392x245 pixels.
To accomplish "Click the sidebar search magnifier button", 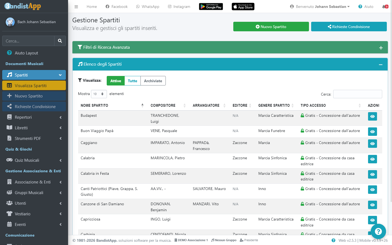I will [60, 41].
